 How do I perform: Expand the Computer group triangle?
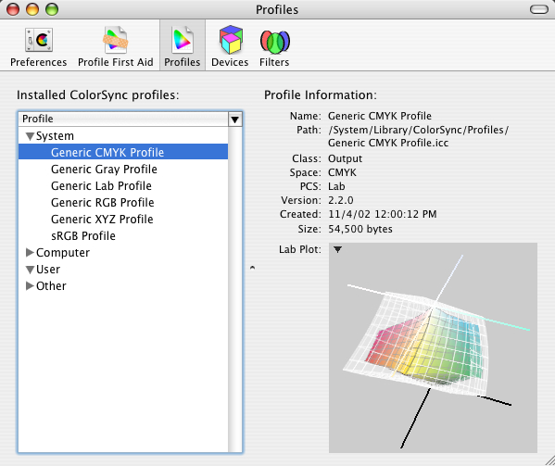click(30, 252)
